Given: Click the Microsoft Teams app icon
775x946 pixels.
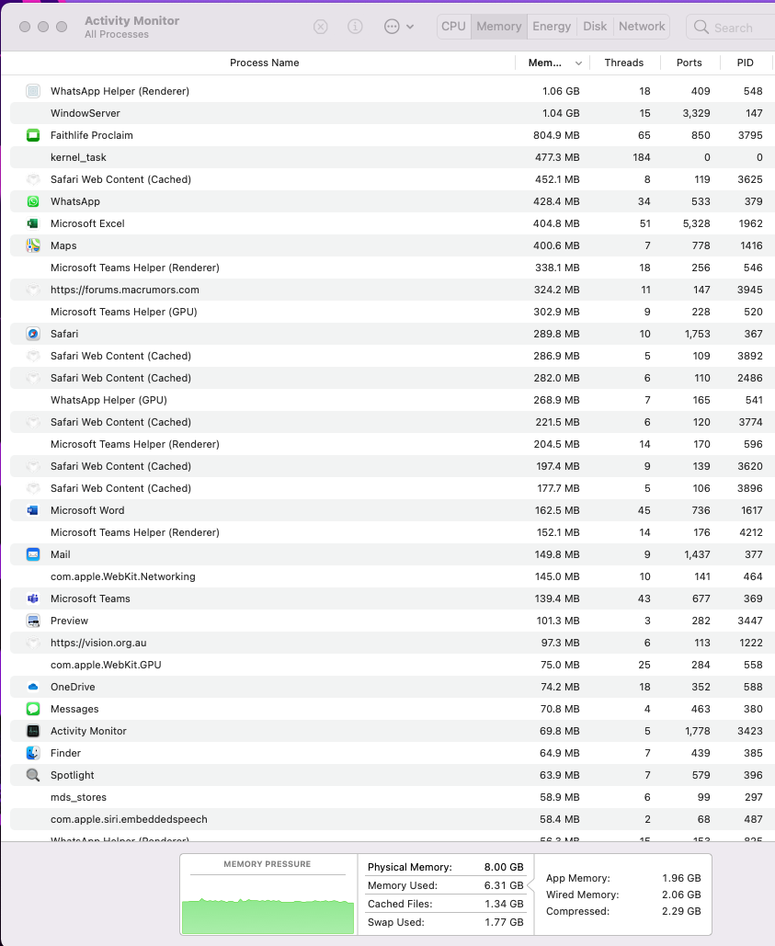Looking at the screenshot, I should 33,598.
